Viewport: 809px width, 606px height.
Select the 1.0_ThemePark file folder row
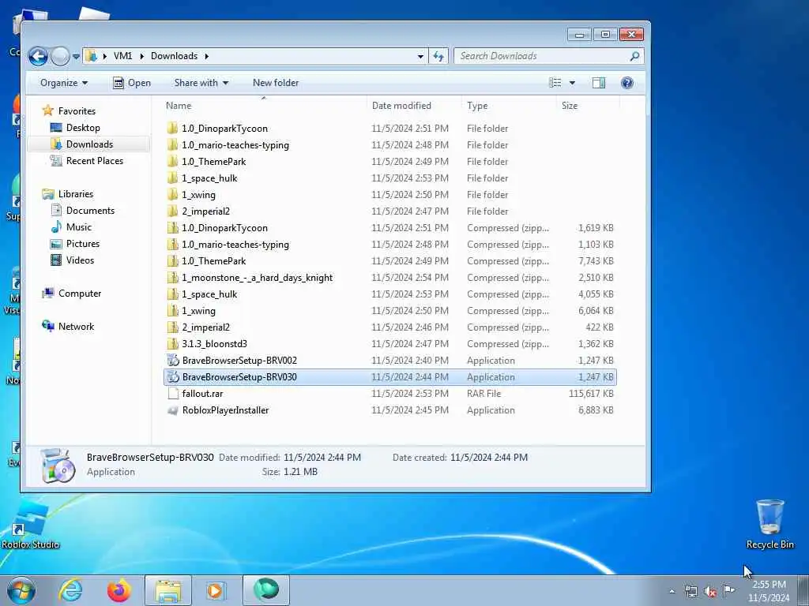click(390, 161)
